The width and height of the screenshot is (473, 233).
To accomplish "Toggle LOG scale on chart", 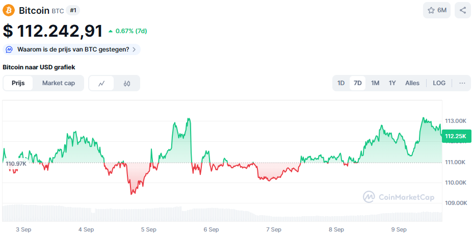I will point(439,83).
